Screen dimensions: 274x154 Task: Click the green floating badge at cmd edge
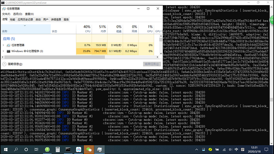click(x=272, y=20)
